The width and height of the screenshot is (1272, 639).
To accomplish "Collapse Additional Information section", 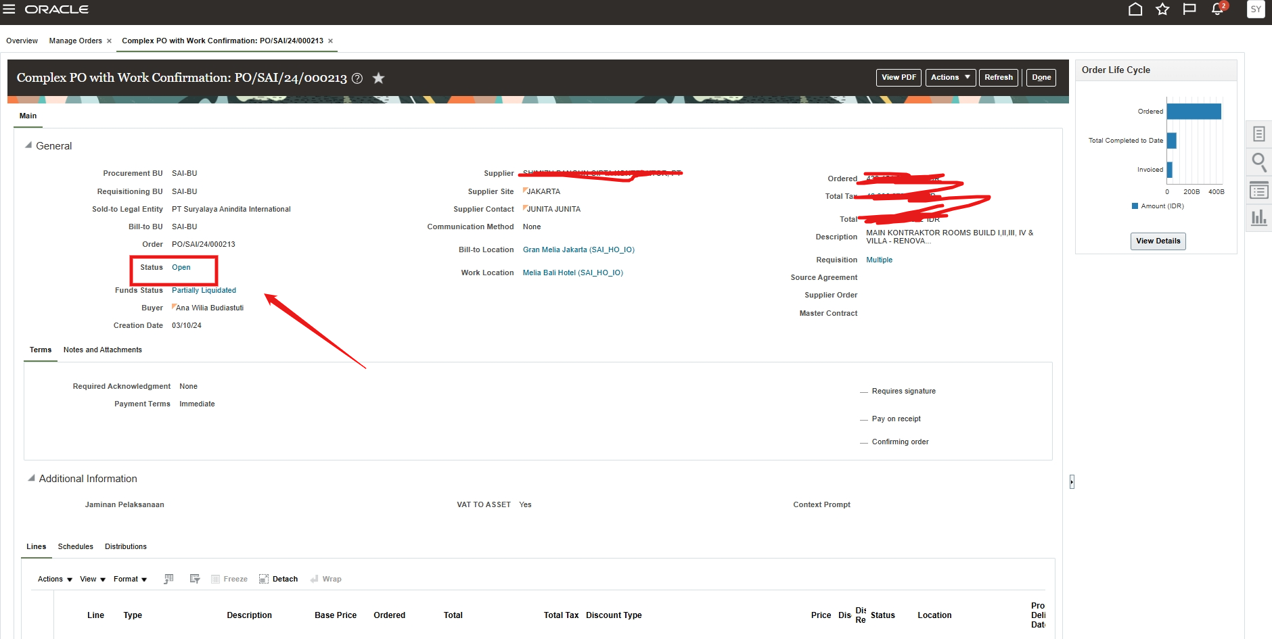I will click(31, 478).
